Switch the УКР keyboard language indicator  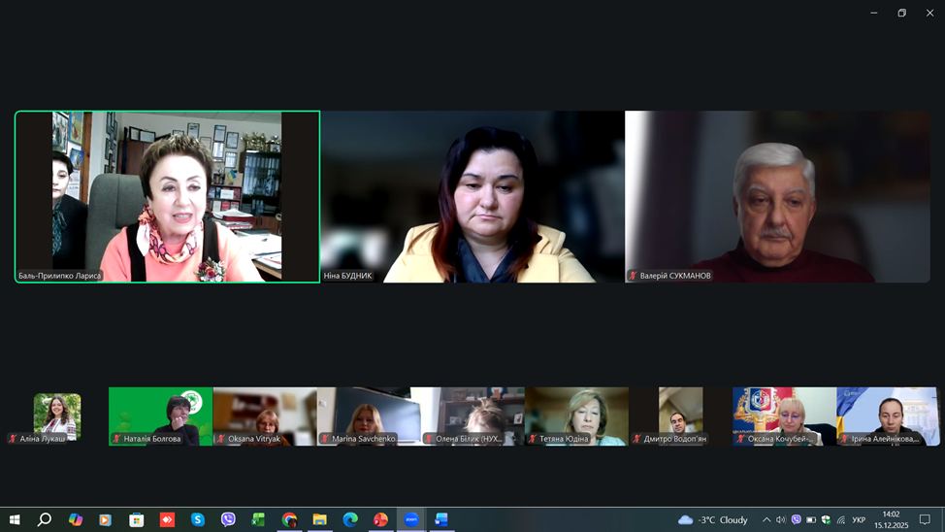pyautogui.click(x=859, y=520)
